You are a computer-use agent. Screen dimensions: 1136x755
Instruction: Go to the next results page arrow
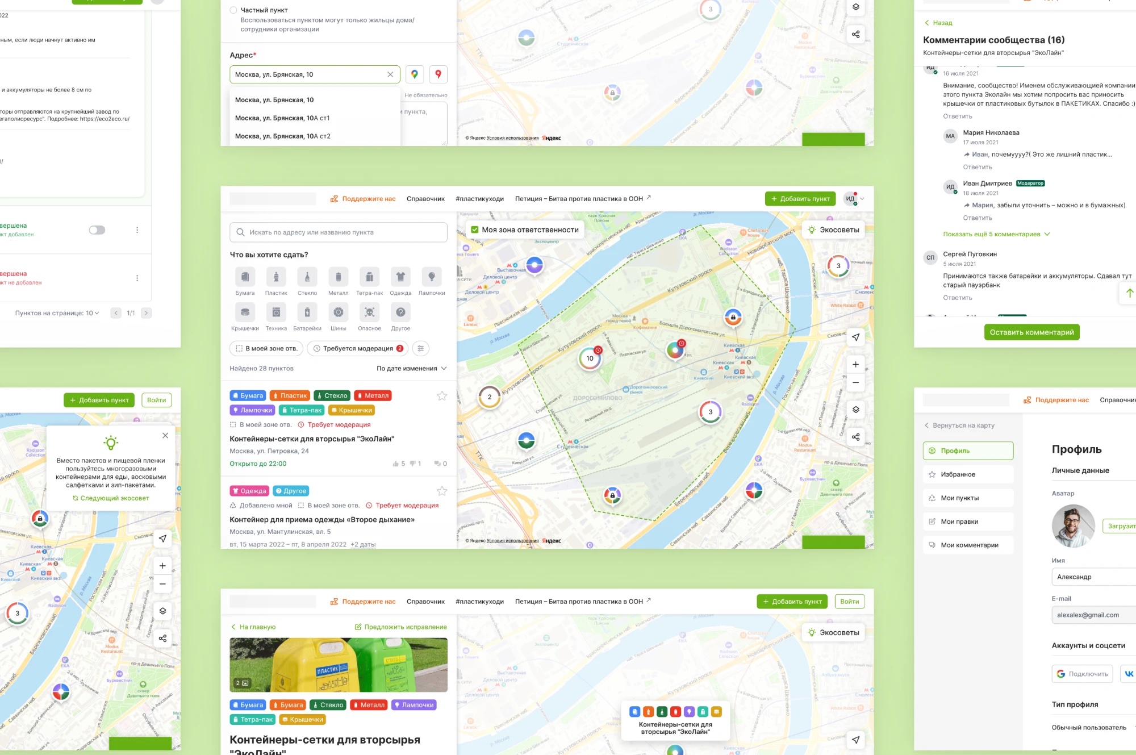(146, 313)
